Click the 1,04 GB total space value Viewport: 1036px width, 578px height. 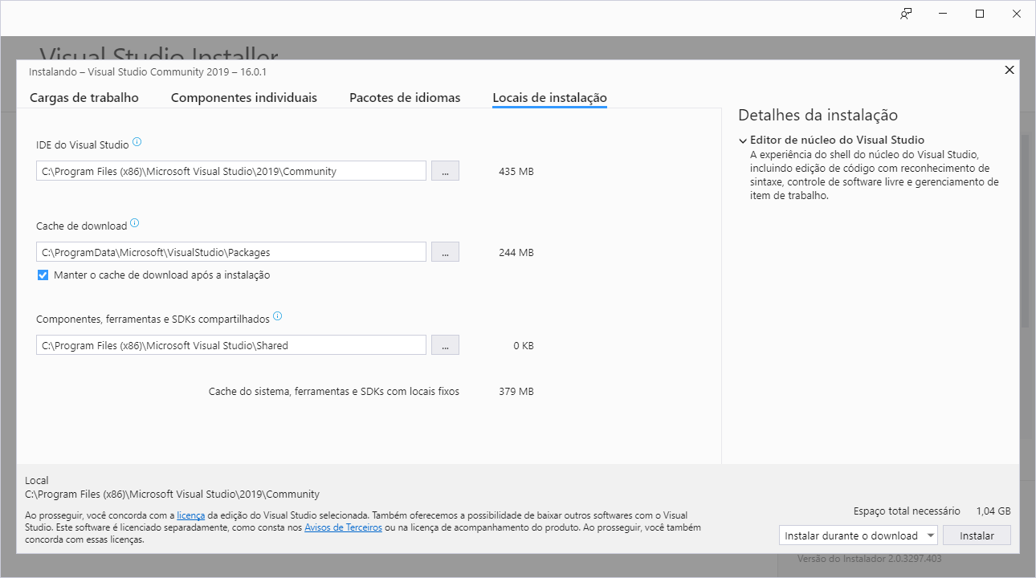(993, 511)
